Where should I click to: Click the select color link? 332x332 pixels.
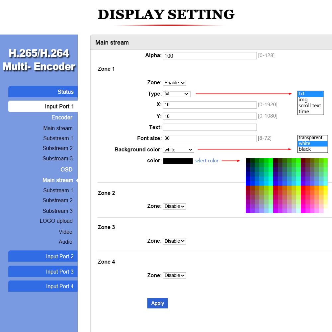[206, 161]
